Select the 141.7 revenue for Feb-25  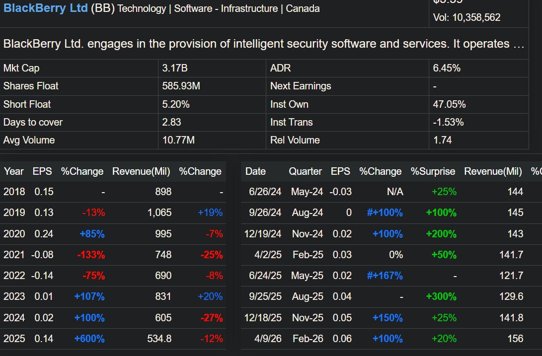(511, 255)
